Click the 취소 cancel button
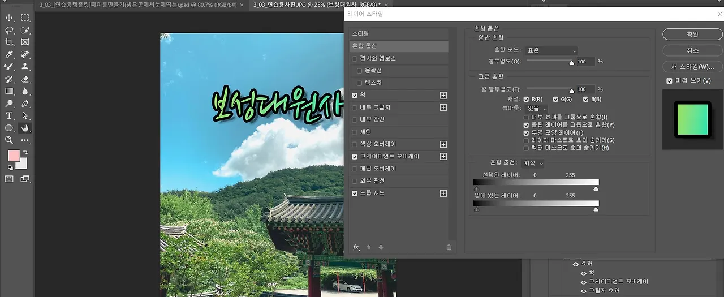724x297 pixels. coord(692,50)
